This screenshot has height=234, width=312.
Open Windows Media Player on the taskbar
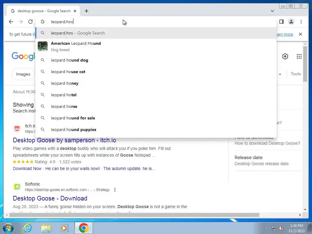tap(64, 228)
